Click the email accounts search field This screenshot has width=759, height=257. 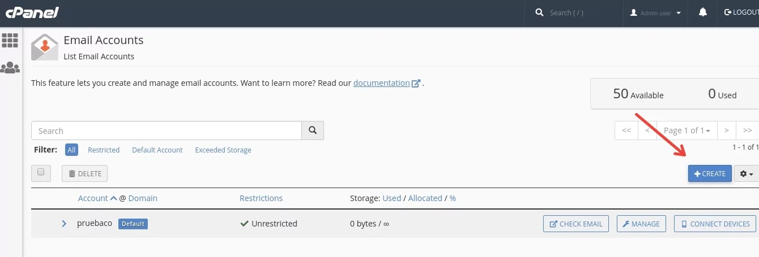point(167,130)
